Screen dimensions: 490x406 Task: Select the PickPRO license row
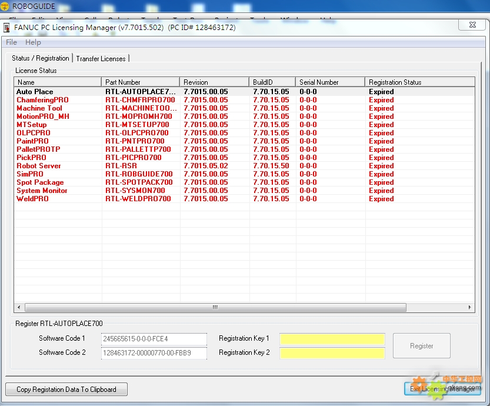tap(244, 158)
